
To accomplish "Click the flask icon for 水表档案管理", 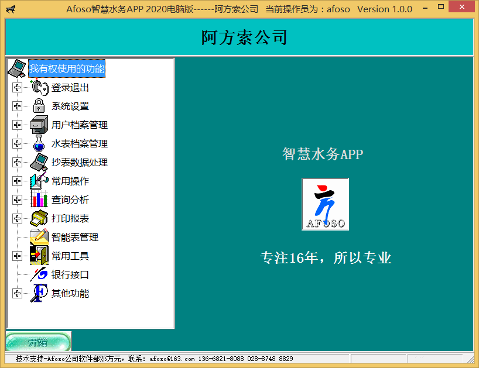I will [x=39, y=143].
